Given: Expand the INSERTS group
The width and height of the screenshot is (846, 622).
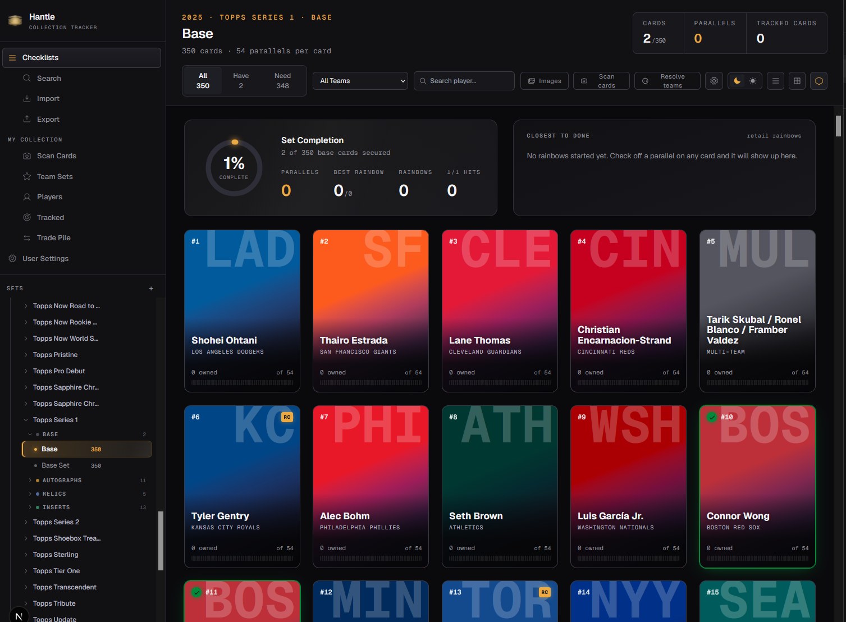Looking at the screenshot, I should [30, 507].
